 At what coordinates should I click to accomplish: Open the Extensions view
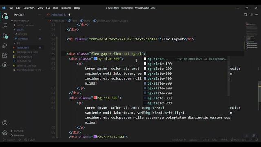[5, 55]
